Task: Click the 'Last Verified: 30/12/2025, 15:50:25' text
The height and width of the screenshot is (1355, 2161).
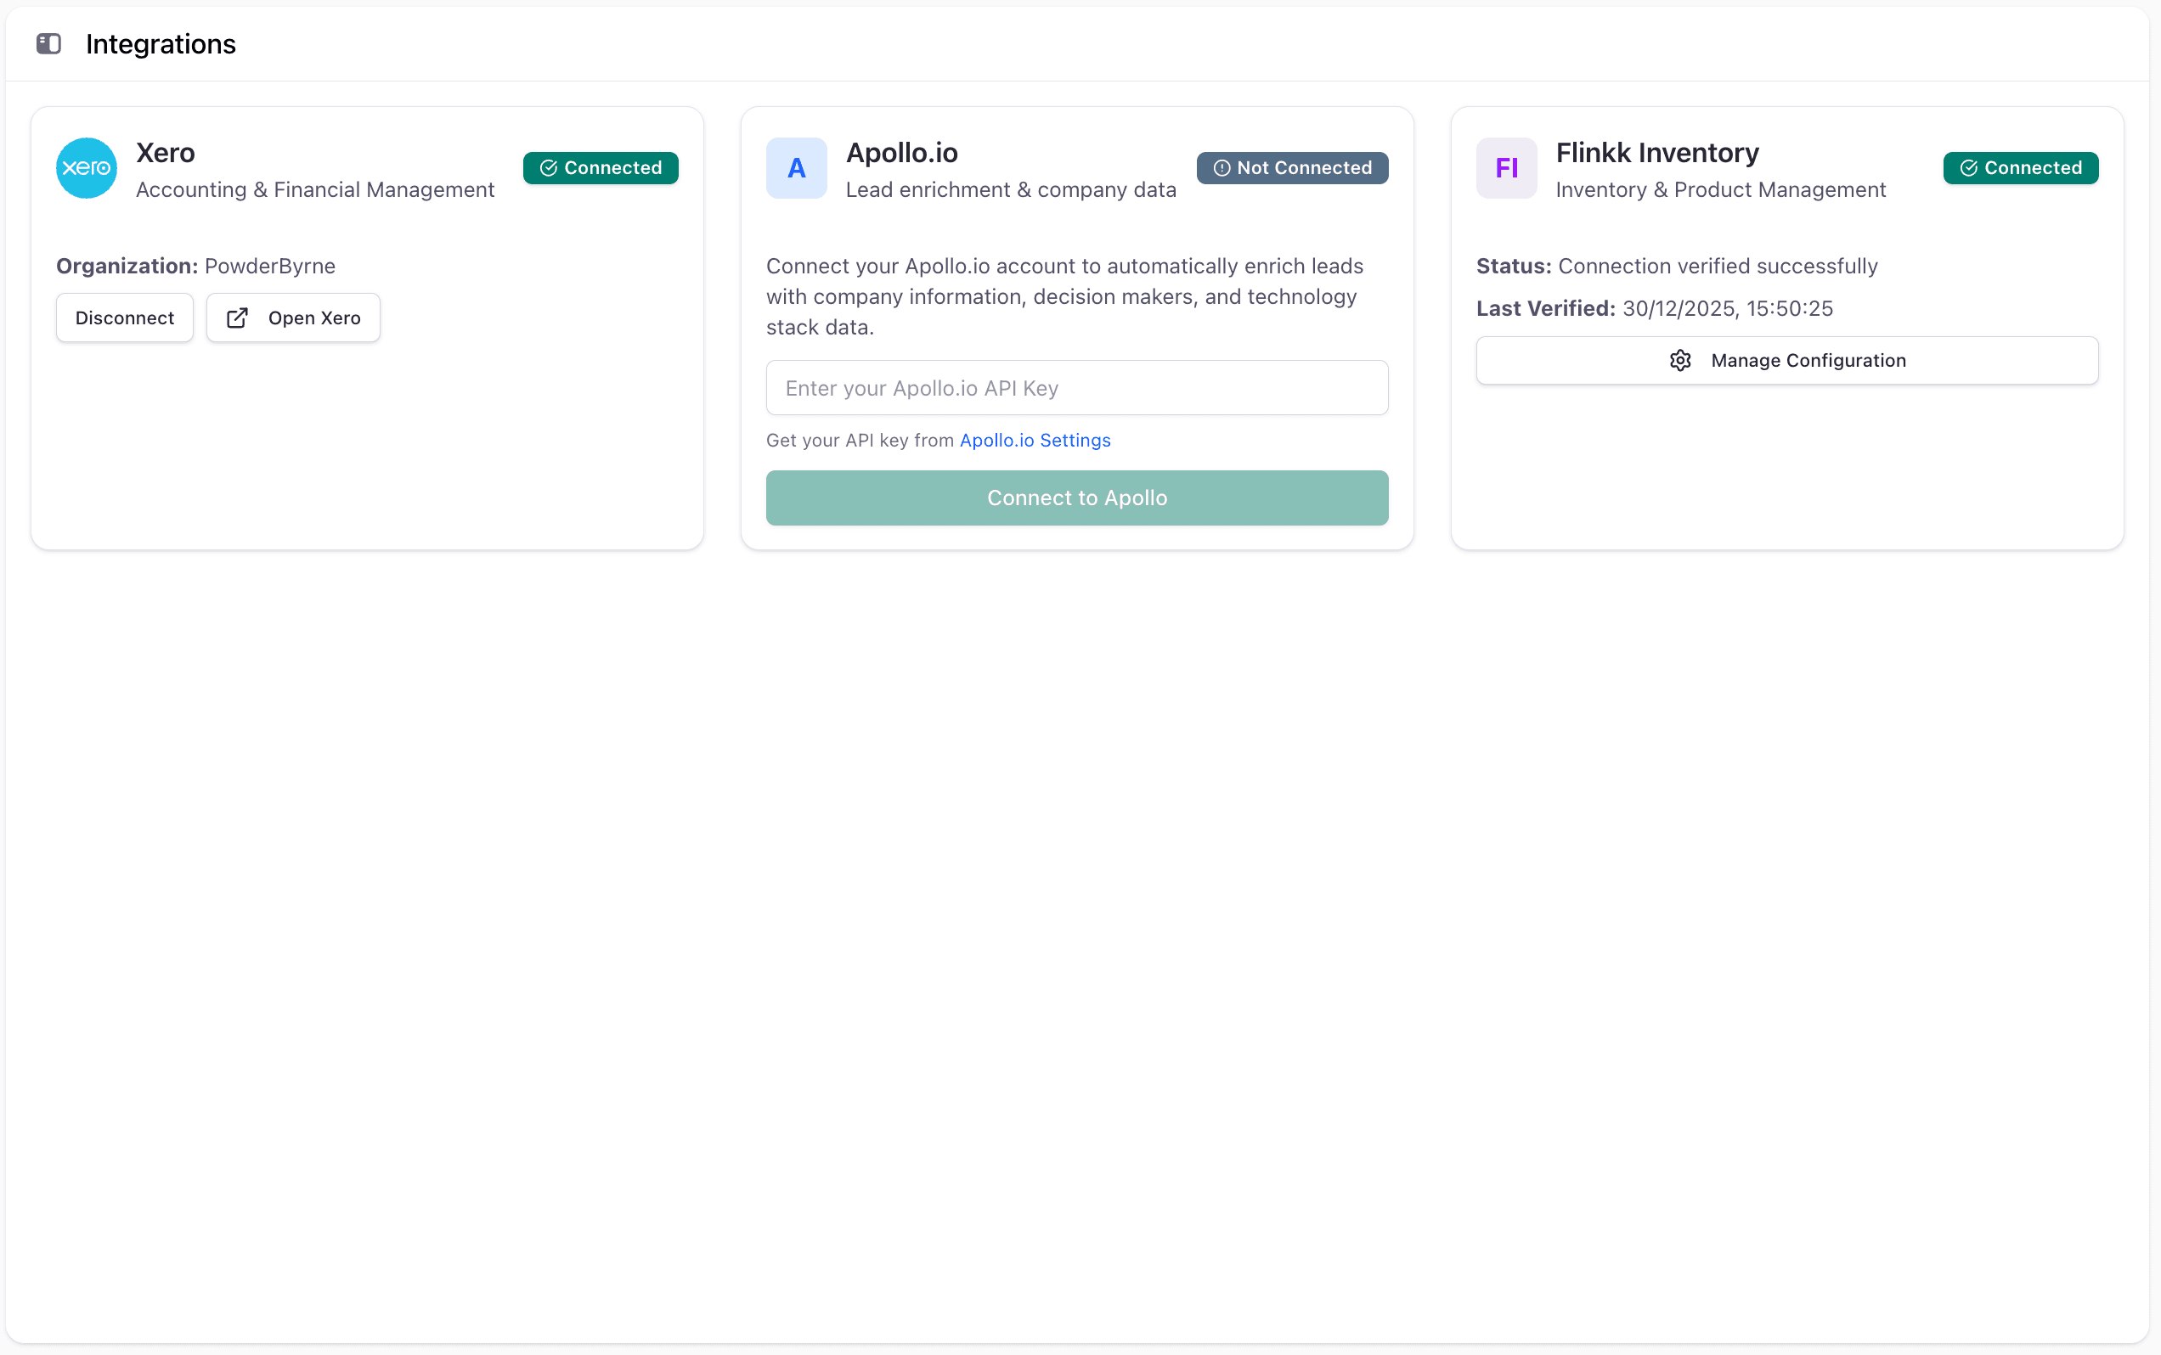Action: (x=1655, y=308)
